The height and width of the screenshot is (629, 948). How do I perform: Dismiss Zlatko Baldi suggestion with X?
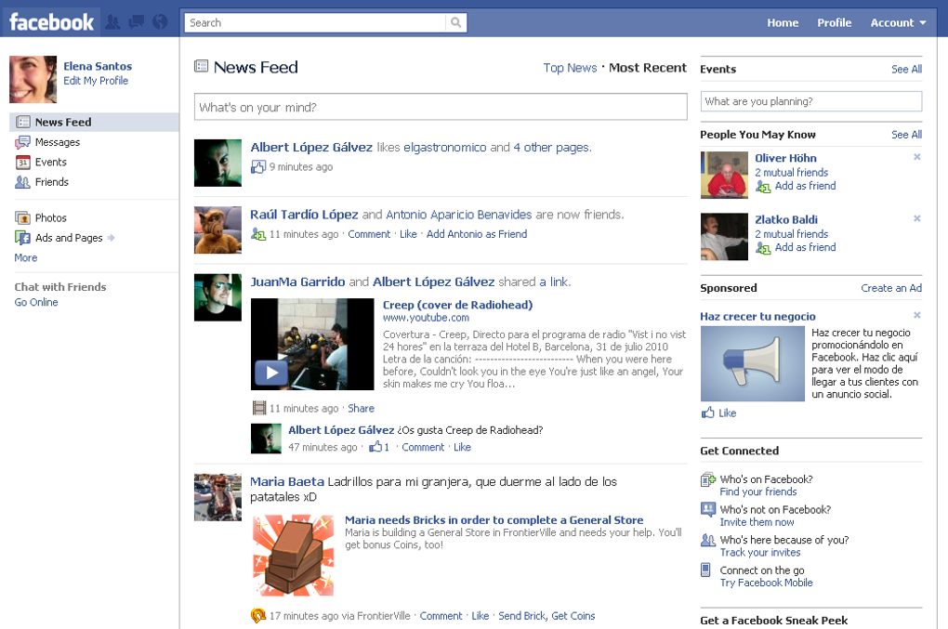pos(917,218)
